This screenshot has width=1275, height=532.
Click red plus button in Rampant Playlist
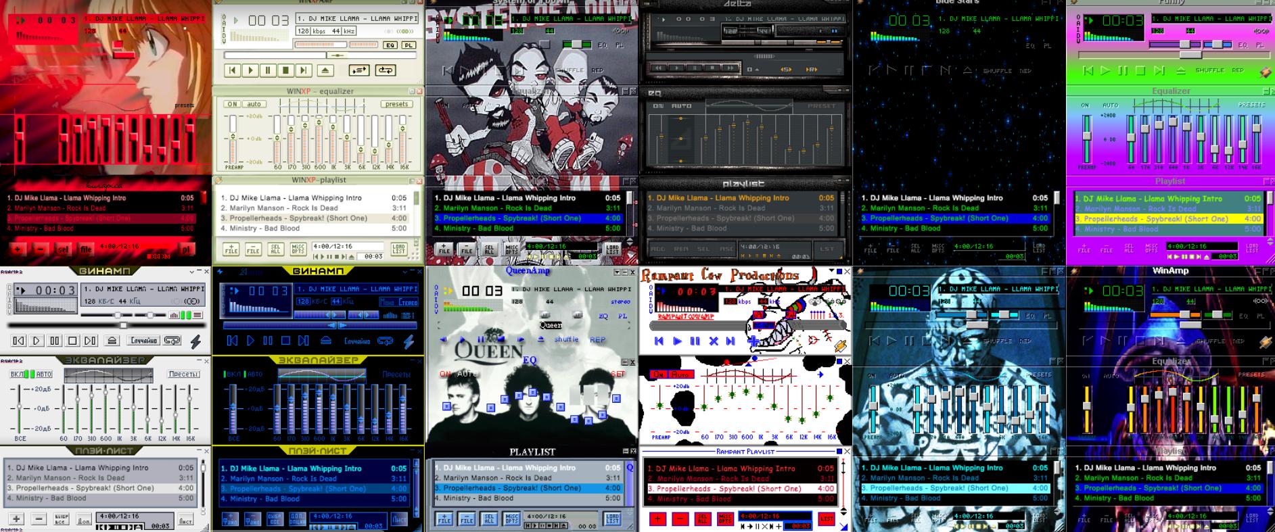(657, 519)
